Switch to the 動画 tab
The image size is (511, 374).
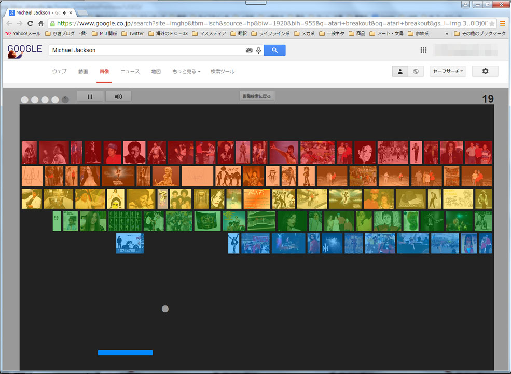(x=83, y=72)
